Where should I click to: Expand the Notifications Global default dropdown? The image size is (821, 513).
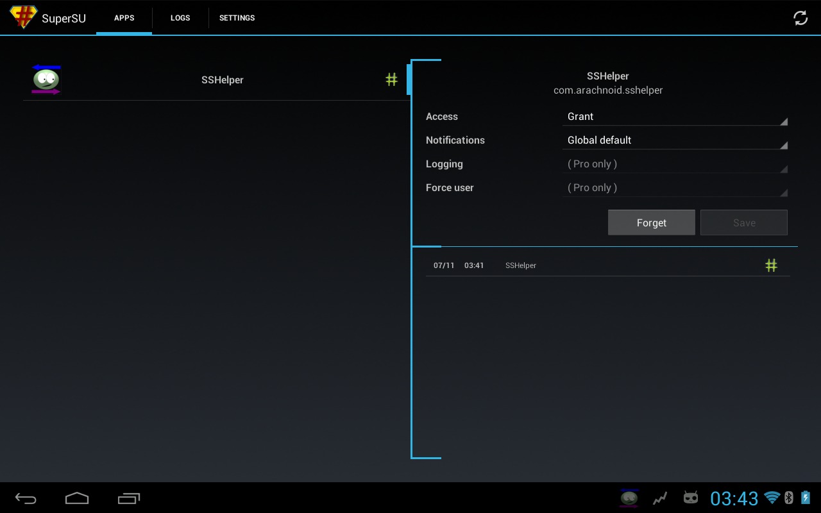pyautogui.click(x=674, y=140)
